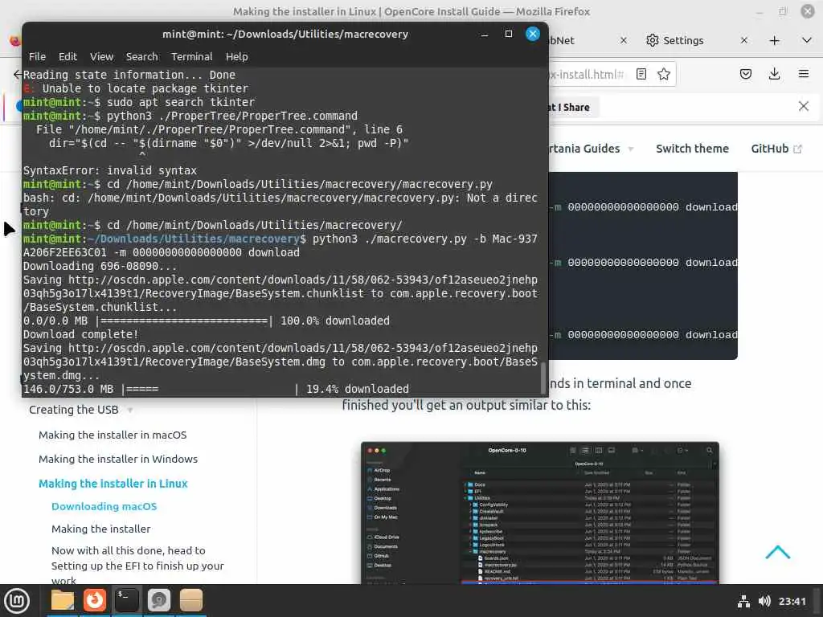Jump to Downloading macOS section

(x=104, y=506)
